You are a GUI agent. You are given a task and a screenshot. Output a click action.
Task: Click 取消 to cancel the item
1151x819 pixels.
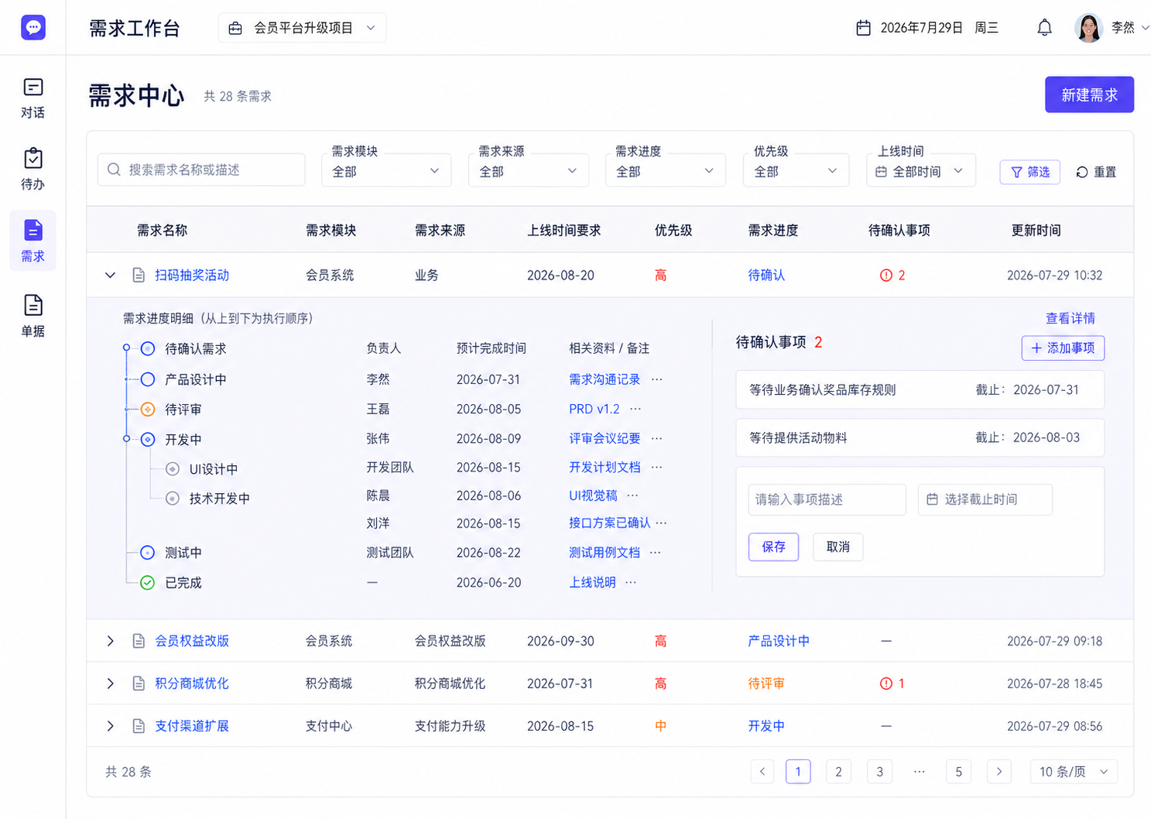click(x=838, y=547)
